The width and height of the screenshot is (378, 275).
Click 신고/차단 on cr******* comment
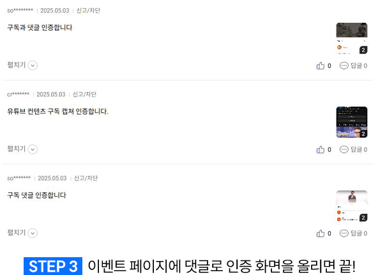84,94
